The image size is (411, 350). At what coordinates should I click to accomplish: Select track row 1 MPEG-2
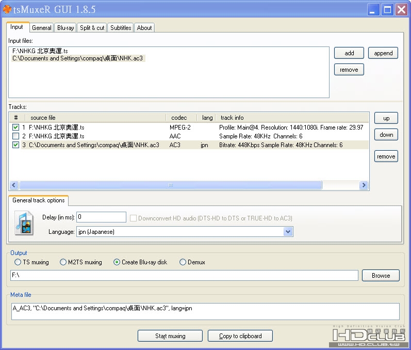pyautogui.click(x=189, y=127)
